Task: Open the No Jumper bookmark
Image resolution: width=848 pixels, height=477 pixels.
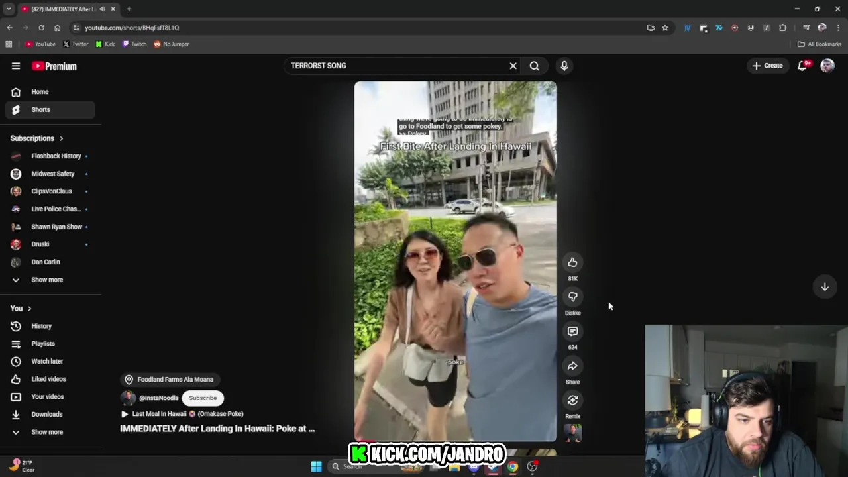Action: pyautogui.click(x=172, y=44)
